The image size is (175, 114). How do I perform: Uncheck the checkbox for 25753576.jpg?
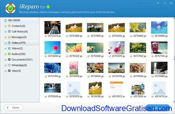point(46,36)
